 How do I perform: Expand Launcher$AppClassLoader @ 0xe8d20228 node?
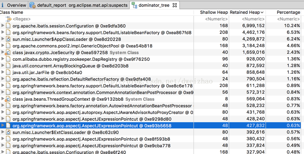pyautogui.click(x=3, y=39)
